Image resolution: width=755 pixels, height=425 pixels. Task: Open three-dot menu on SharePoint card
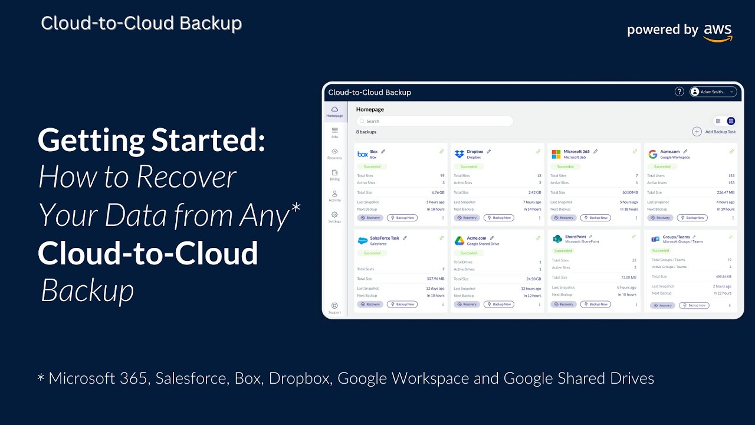[636, 305]
